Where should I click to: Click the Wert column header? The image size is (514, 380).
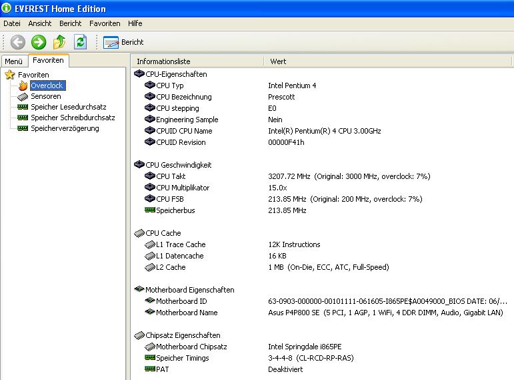(x=387, y=61)
